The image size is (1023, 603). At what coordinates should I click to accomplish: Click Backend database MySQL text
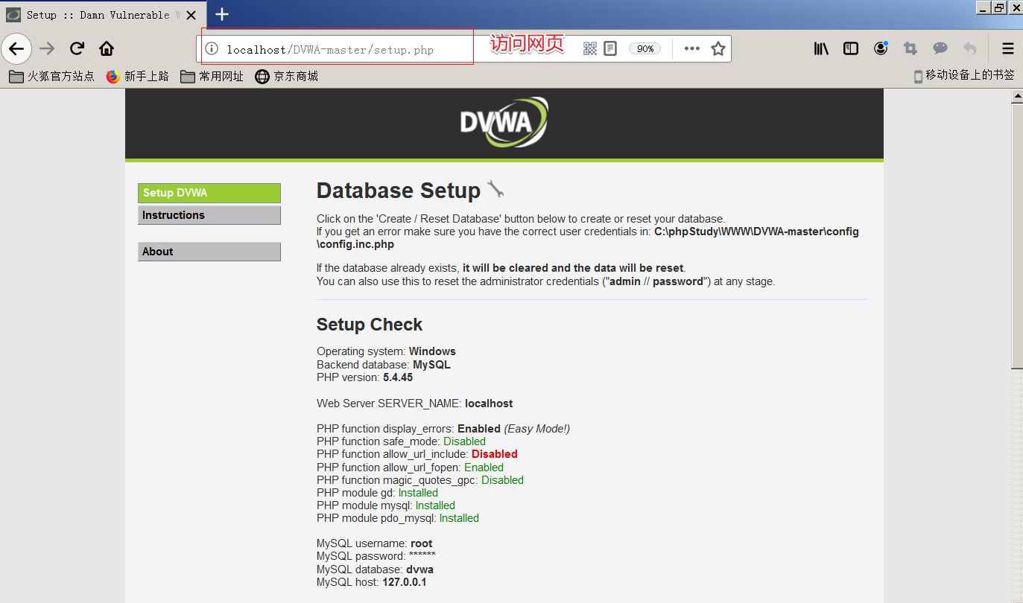(x=384, y=365)
